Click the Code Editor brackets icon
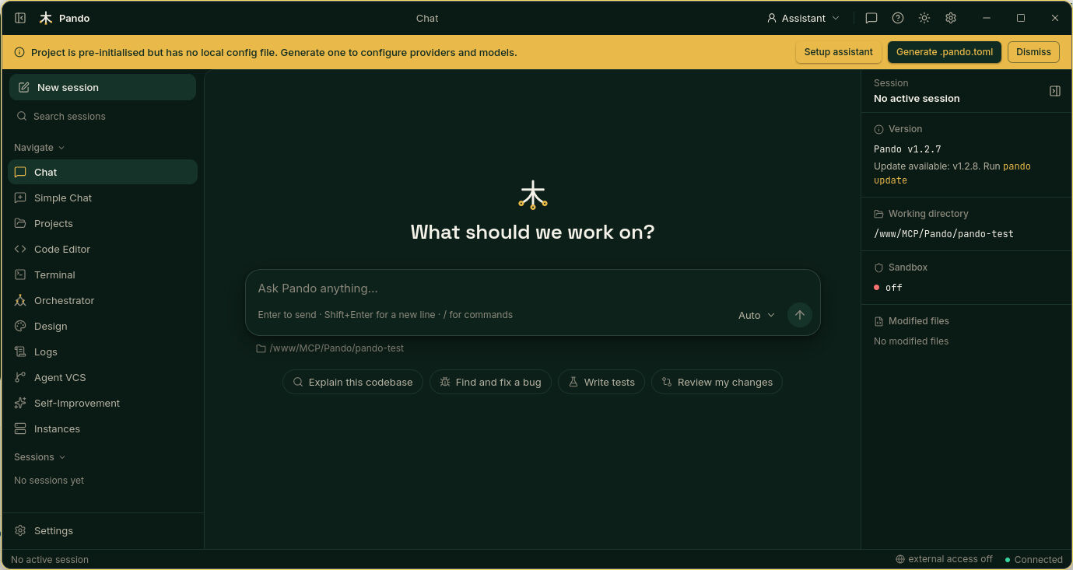The height and width of the screenshot is (570, 1073). click(20, 249)
